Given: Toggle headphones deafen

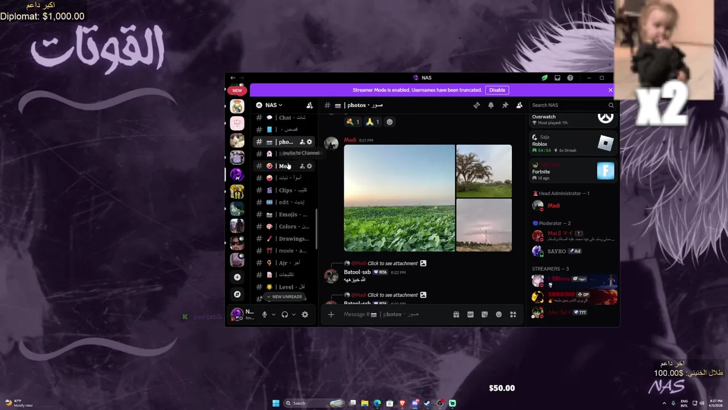Looking at the screenshot, I should click(x=285, y=314).
